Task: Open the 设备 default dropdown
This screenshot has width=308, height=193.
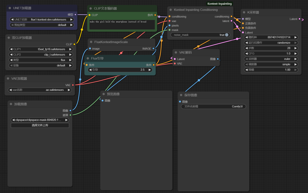Action: click(x=41, y=65)
